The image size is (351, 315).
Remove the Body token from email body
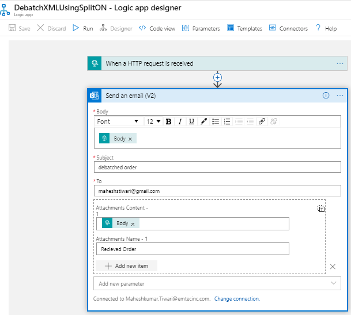pyautogui.click(x=130, y=139)
